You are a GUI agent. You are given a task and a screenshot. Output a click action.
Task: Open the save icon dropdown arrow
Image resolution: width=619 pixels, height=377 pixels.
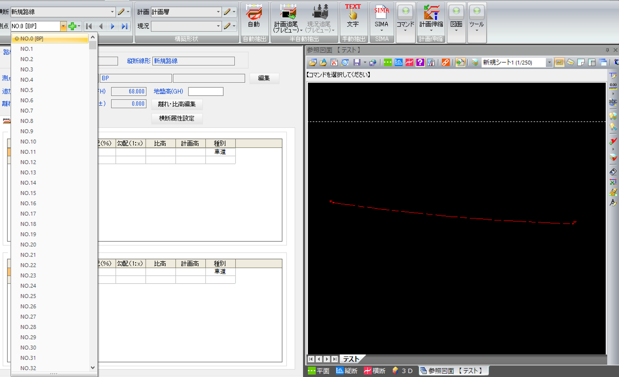click(x=365, y=63)
